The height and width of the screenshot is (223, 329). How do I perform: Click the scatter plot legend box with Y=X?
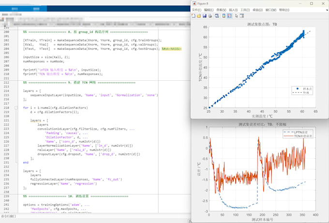click(x=302, y=90)
